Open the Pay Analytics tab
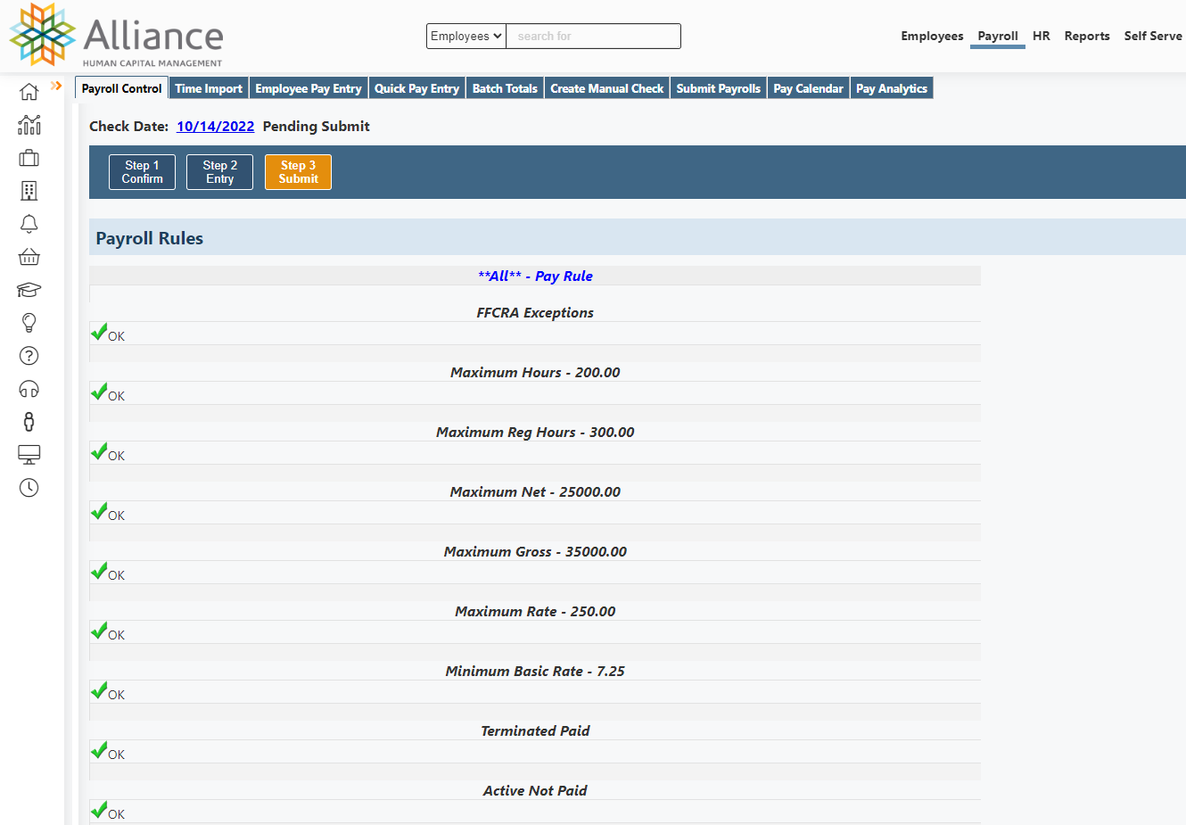This screenshot has height=825, width=1186. 892,88
